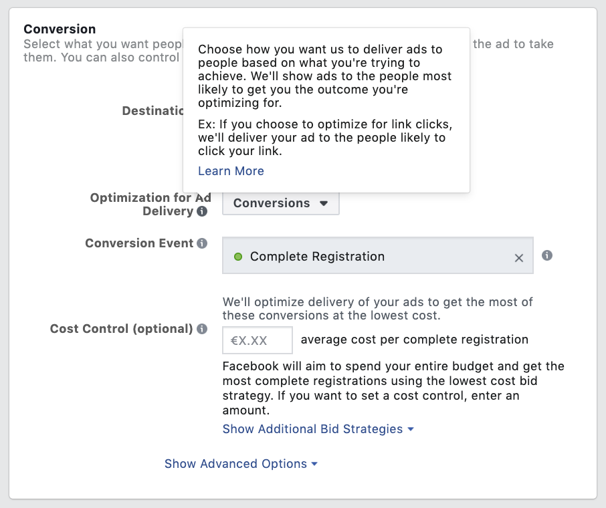Screen dimensions: 606x508
Task: Click info icon beside Optimization for Ad Delivery
Action: (x=202, y=211)
